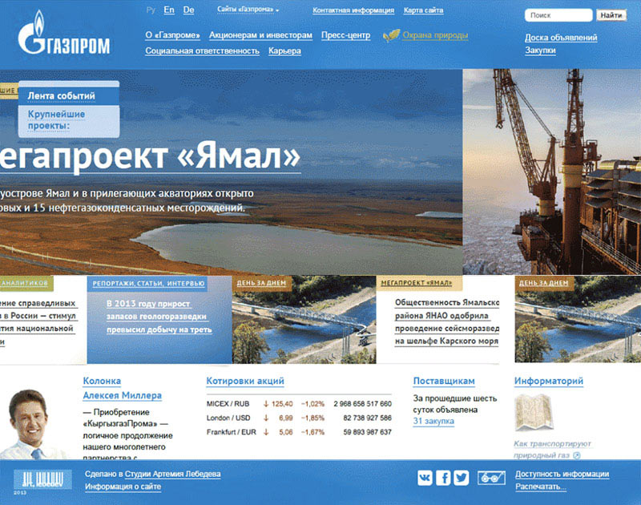The image size is (641, 505).
Task: Open the Пресс-центр menu item
Action: click(x=345, y=35)
